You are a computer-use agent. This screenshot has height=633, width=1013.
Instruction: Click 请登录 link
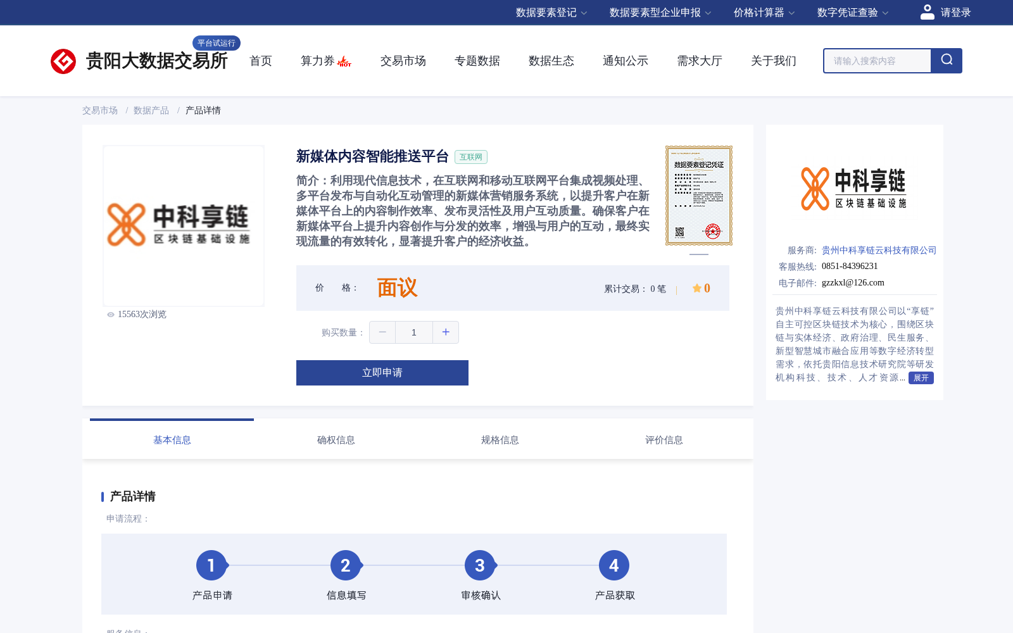955,13
